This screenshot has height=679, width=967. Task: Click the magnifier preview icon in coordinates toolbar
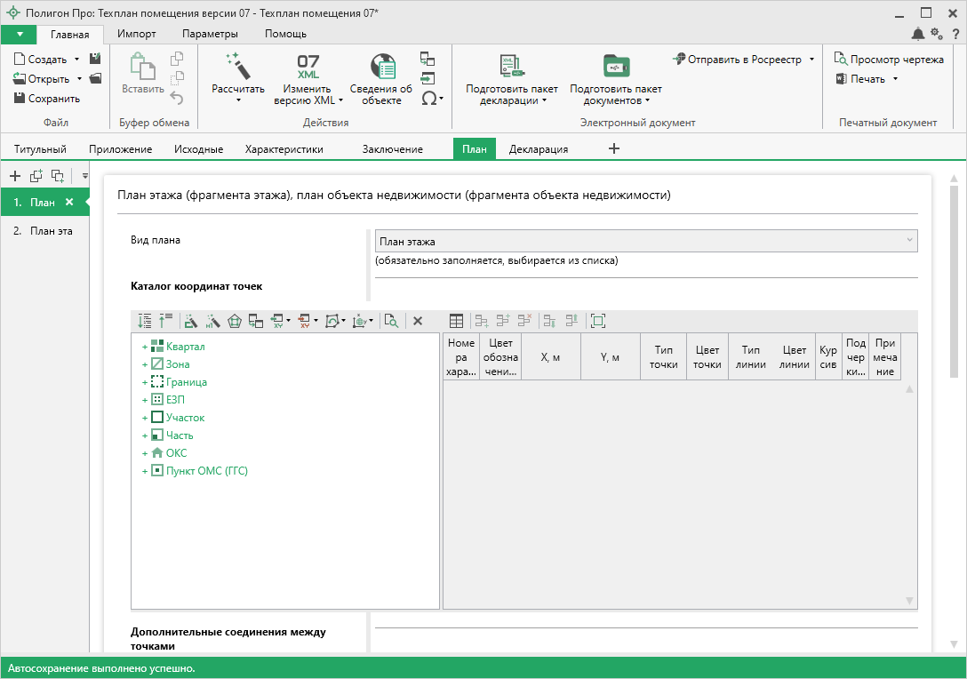point(391,321)
